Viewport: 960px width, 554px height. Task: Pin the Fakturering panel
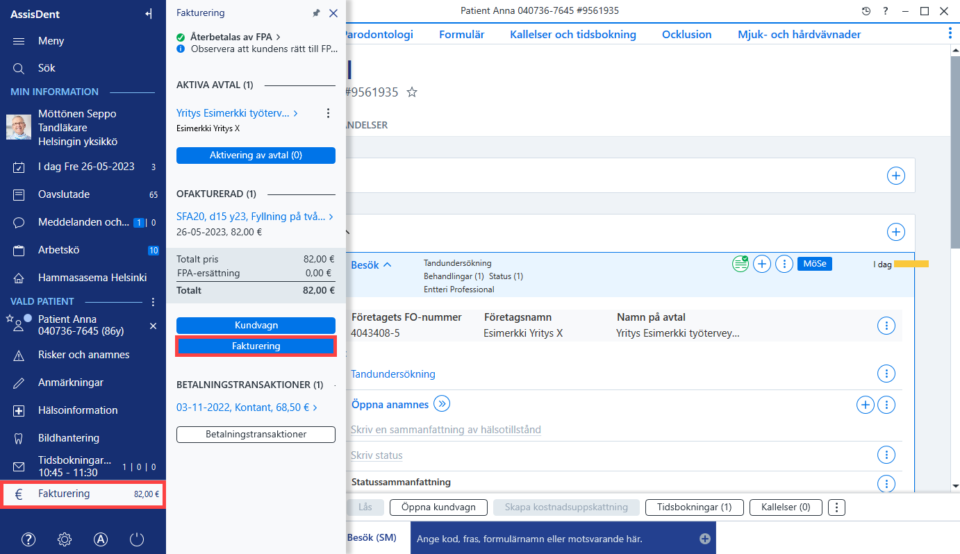click(x=317, y=13)
